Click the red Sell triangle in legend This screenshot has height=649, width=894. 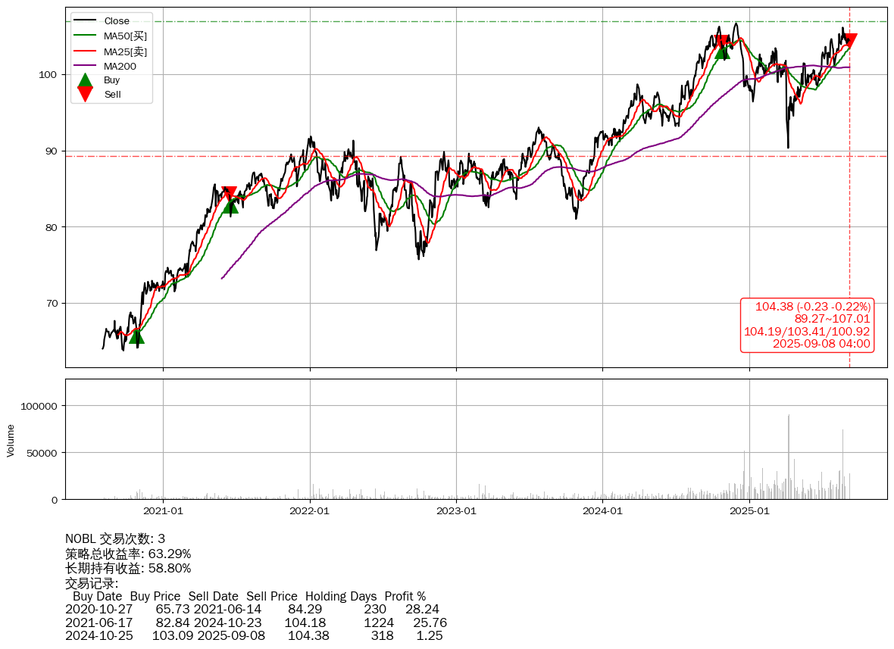click(x=86, y=95)
